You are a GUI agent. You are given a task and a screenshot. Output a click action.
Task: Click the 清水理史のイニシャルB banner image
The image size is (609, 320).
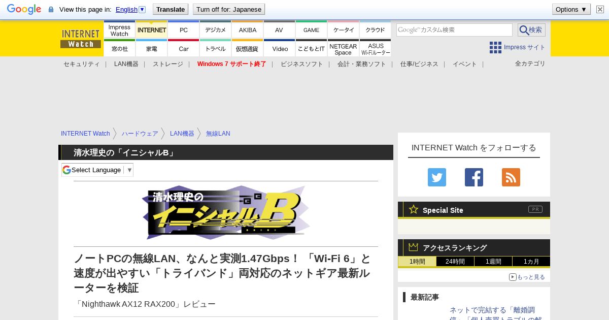(x=226, y=213)
